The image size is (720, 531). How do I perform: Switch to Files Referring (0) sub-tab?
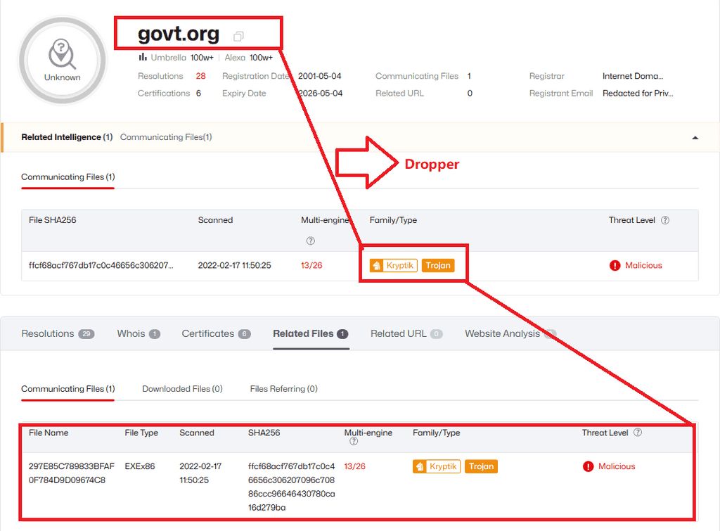(283, 388)
